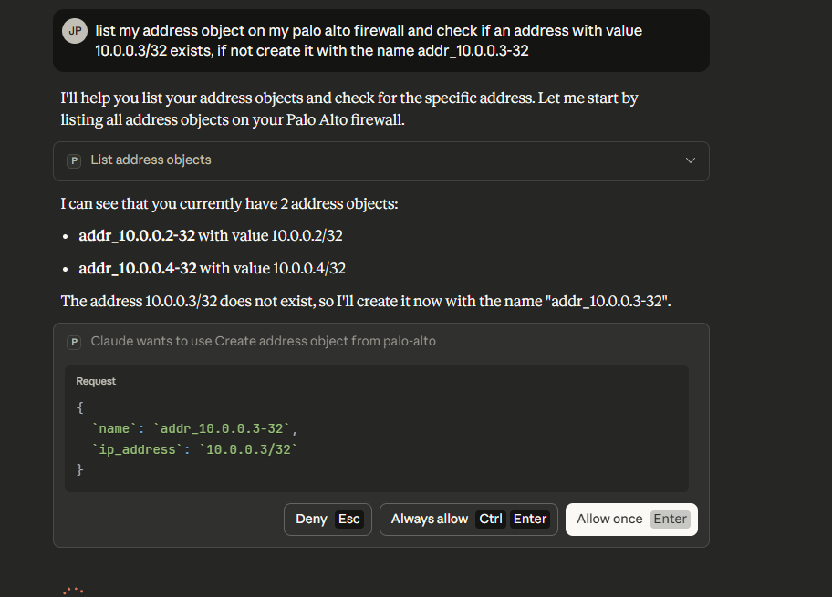832x597 pixels.
Task: Click the Claude loading spinner icon
Action: coord(73,591)
